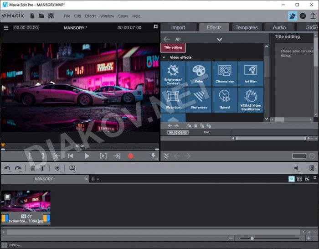Screen dimensions: 319x249
Task: Toggle the checkbox on the clip thumbnail
Action: click(7, 197)
